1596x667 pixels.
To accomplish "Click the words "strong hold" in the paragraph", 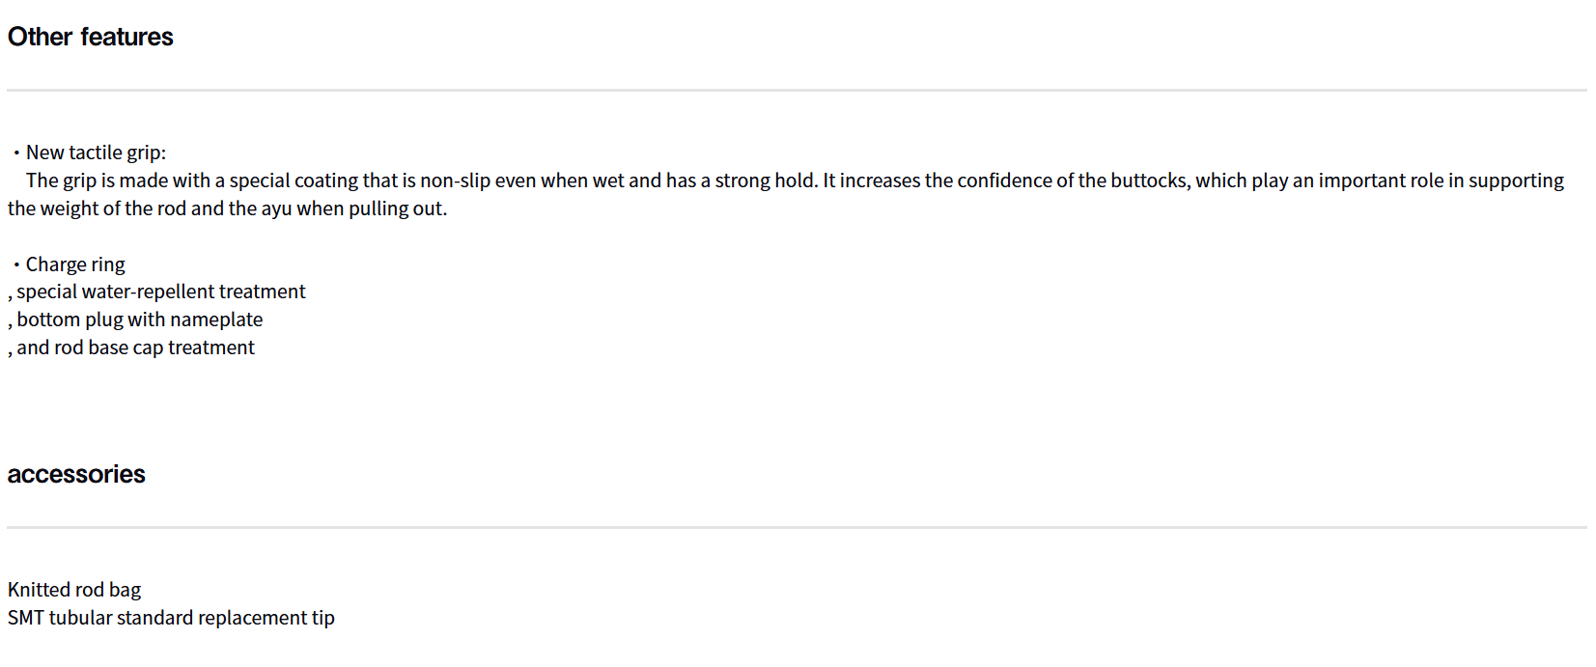I will (x=765, y=181).
